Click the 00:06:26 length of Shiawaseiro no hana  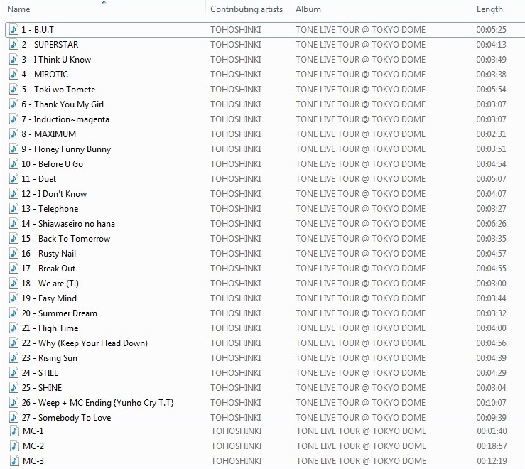pyautogui.click(x=491, y=223)
